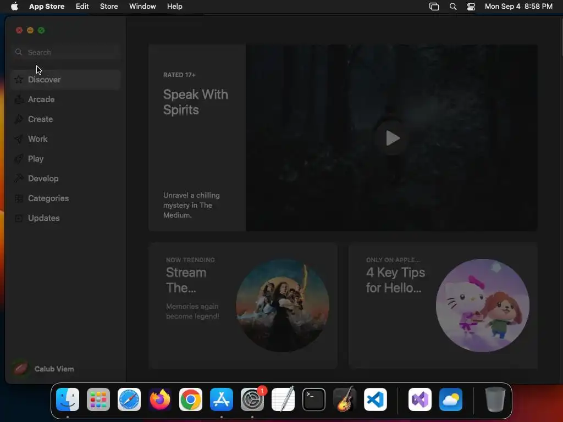Select the Create paintbrush icon

[x=19, y=119]
